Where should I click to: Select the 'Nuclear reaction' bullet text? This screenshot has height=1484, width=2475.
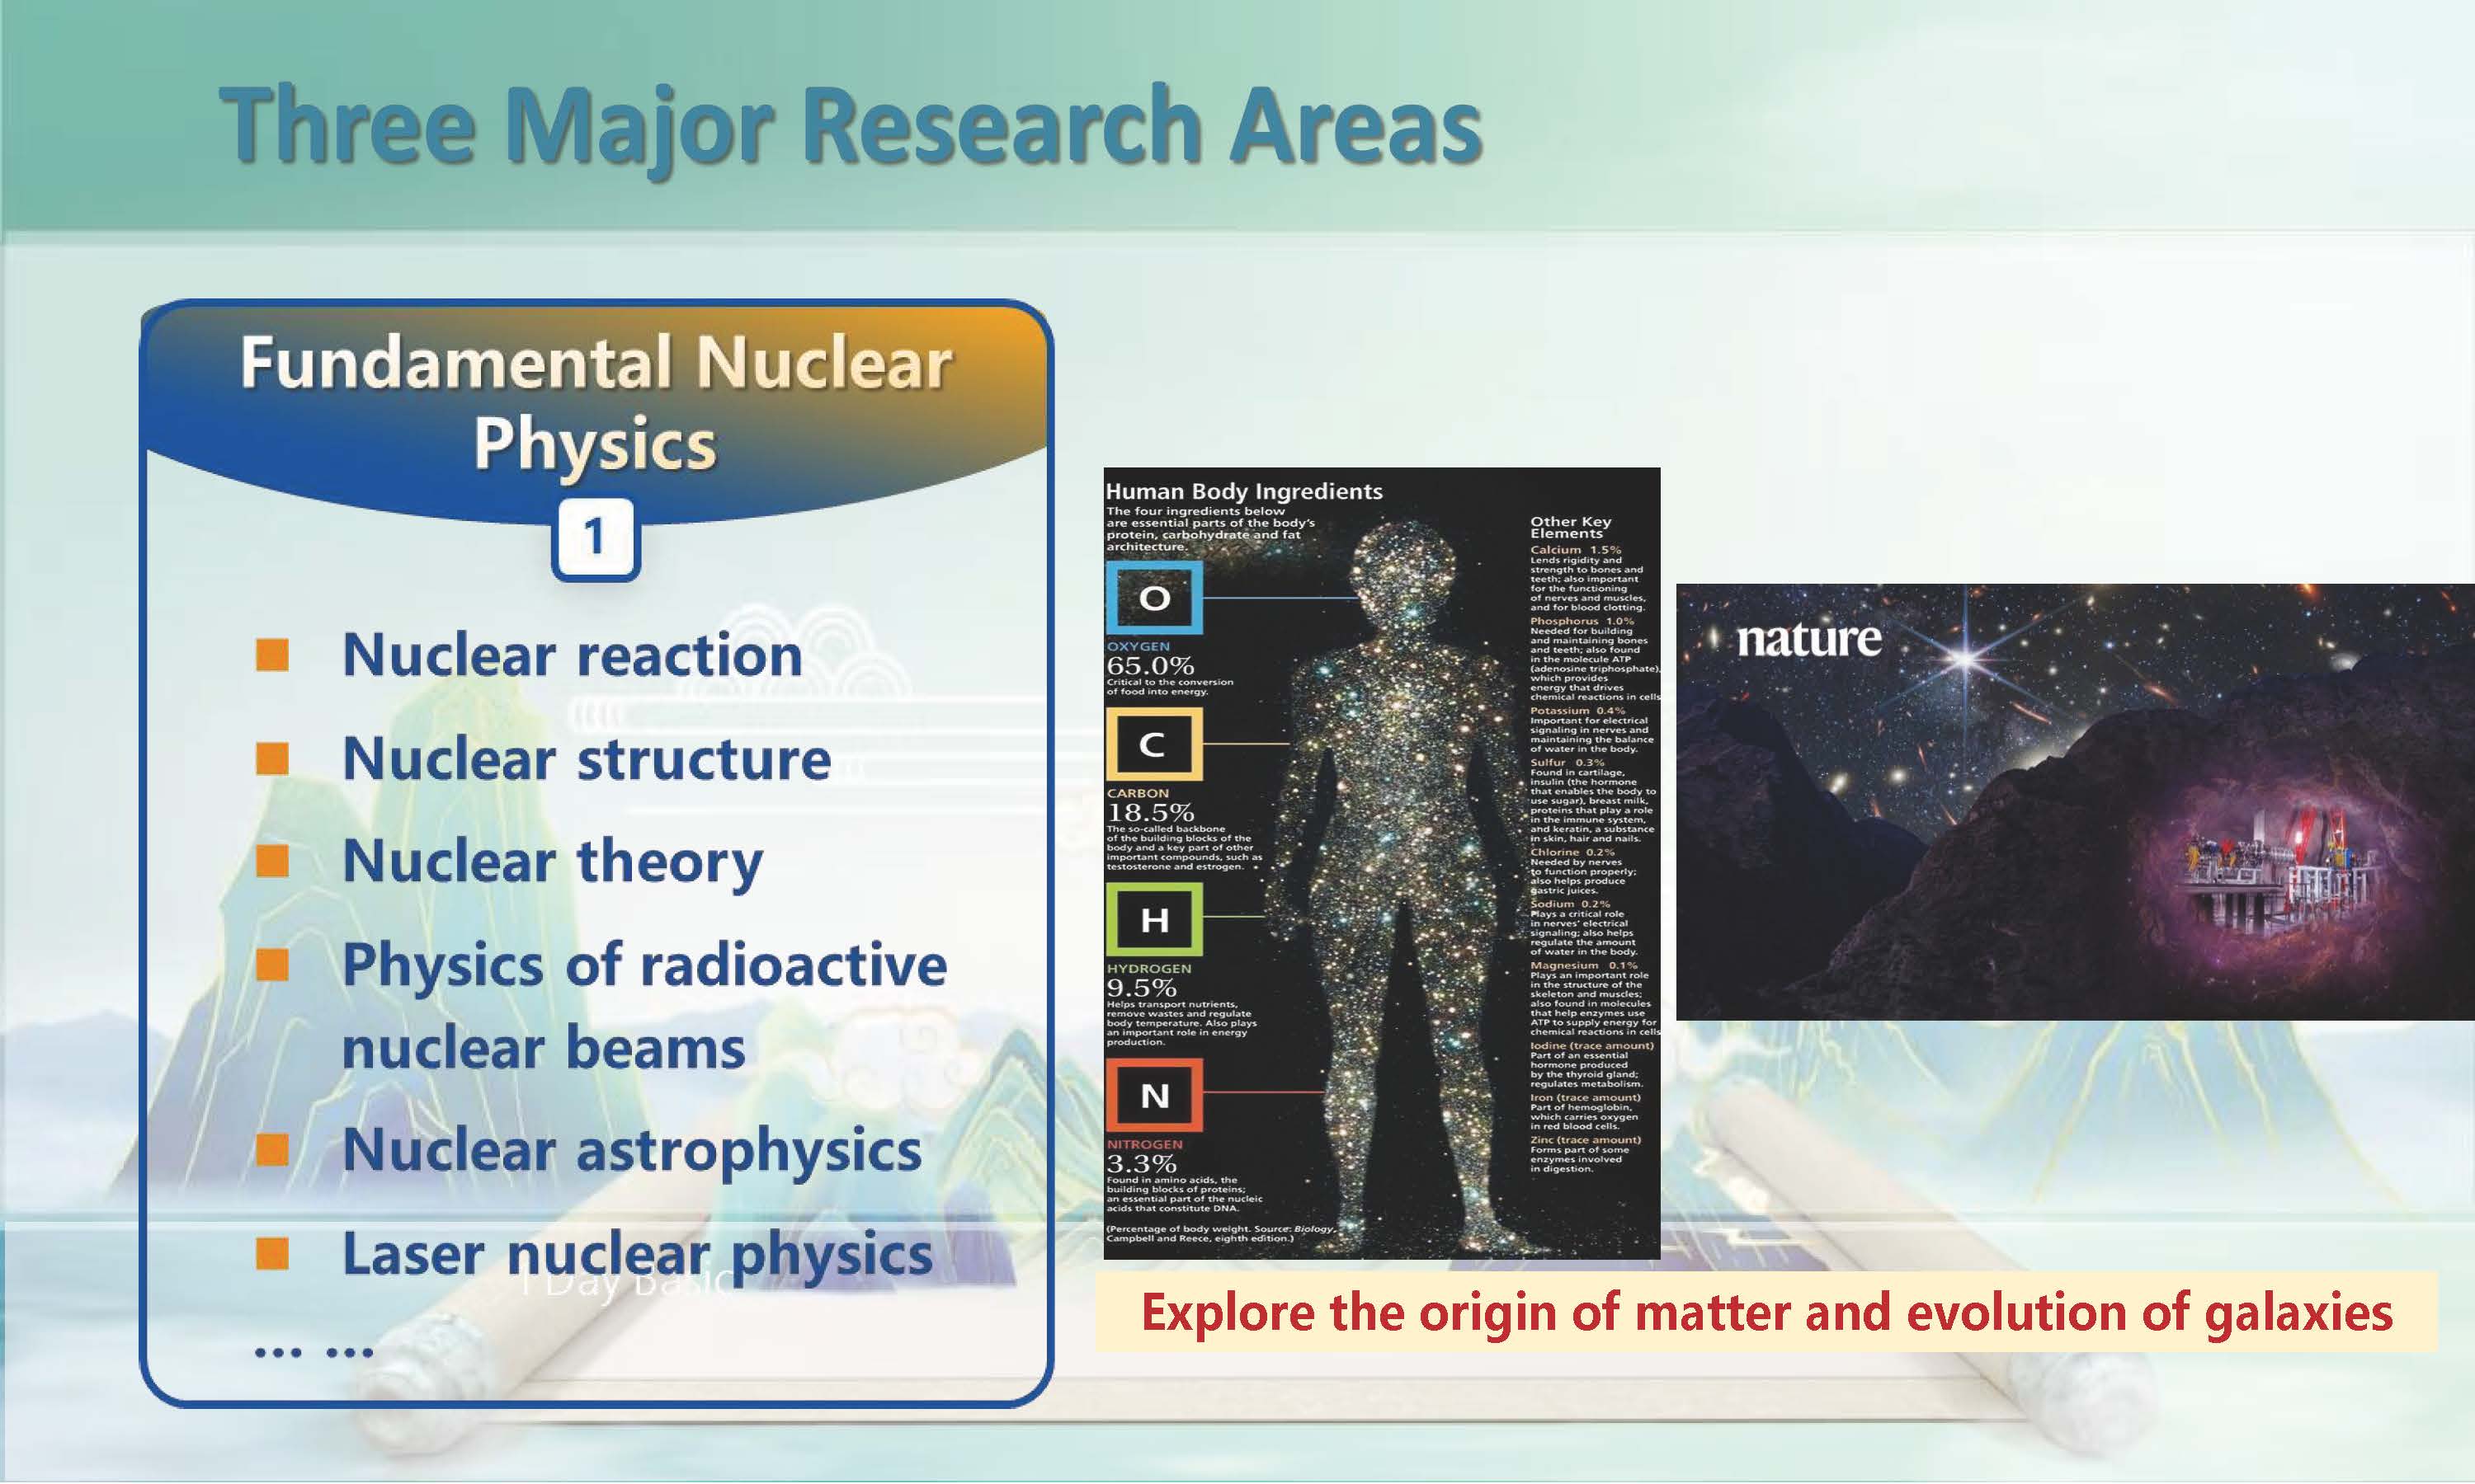coord(573,655)
